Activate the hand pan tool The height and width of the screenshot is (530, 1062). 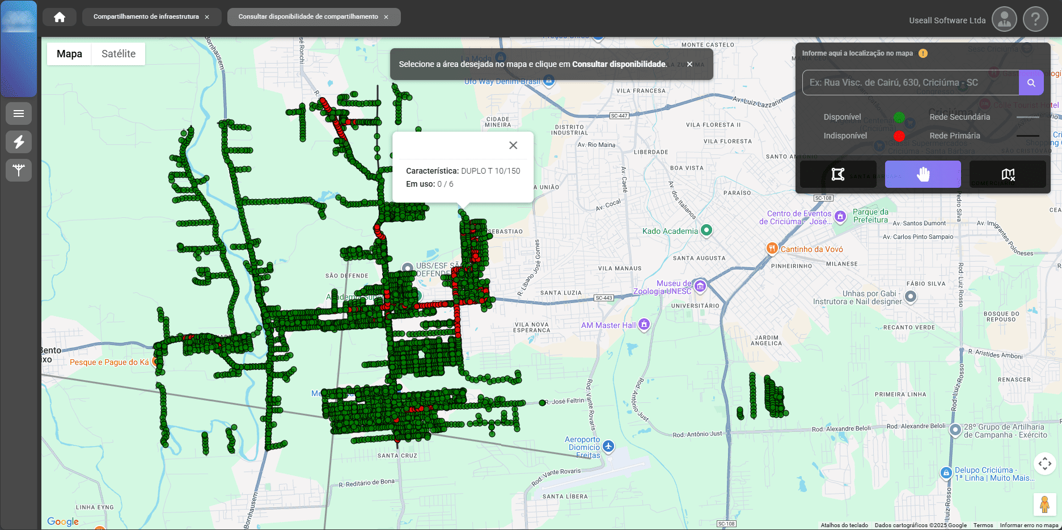coord(923,174)
